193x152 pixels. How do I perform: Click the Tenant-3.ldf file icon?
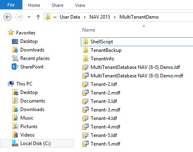tap(85, 101)
